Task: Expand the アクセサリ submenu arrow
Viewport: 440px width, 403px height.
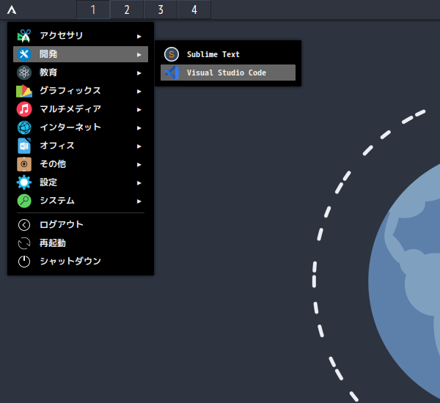Action: (x=139, y=37)
